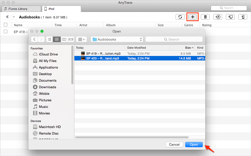
Task: Click the green zoom button of dialog
Action: (42, 31)
